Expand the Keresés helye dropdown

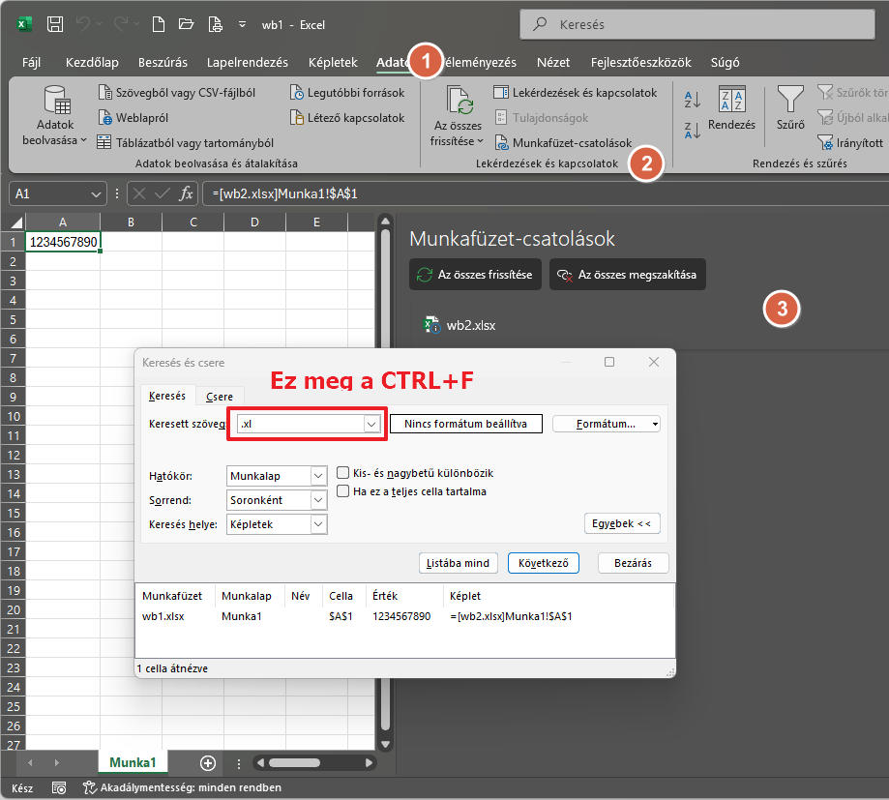click(318, 524)
